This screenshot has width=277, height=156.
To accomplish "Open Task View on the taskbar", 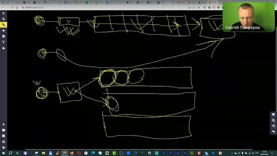I will point(17,153).
